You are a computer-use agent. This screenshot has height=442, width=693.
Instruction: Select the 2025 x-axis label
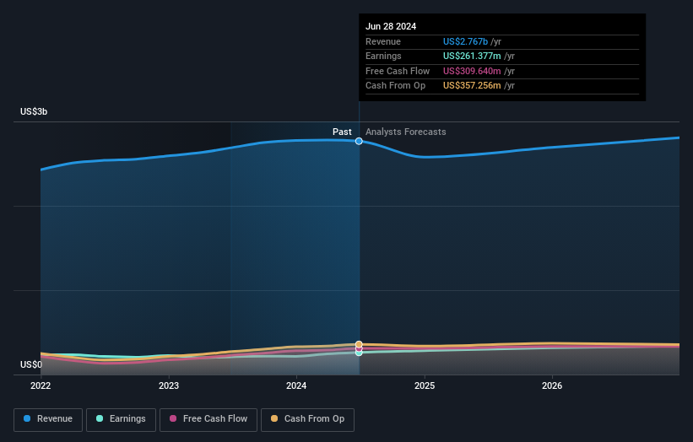pyautogui.click(x=425, y=385)
